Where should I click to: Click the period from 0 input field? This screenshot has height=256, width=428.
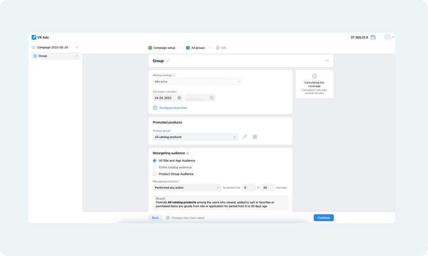(x=248, y=187)
